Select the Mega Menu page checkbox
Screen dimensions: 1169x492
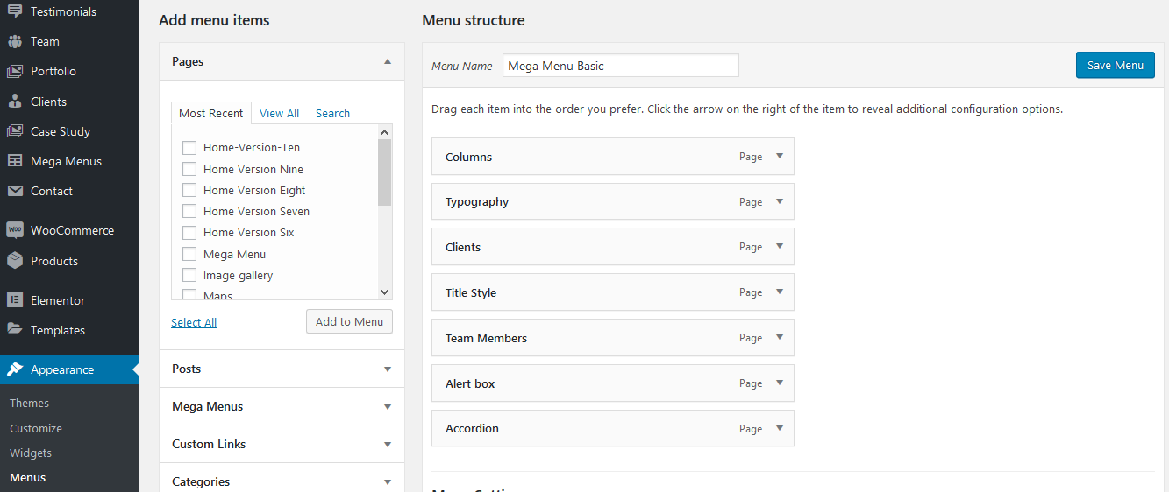tap(189, 254)
